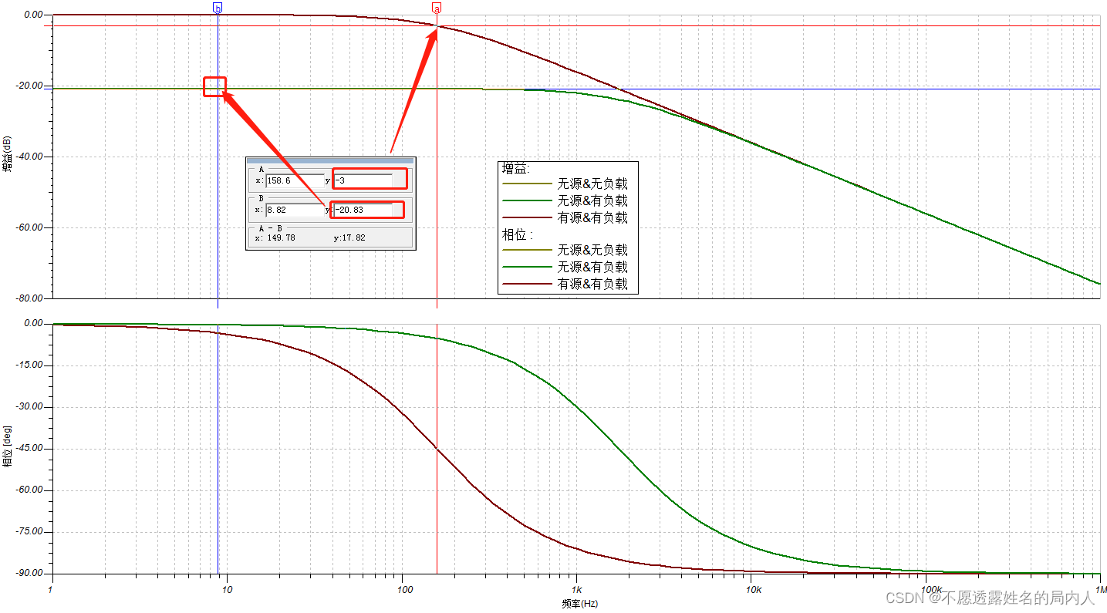The image size is (1107, 613).
Task: Select 有源&有负载 entry under 增益 legend
Action: tap(592, 217)
